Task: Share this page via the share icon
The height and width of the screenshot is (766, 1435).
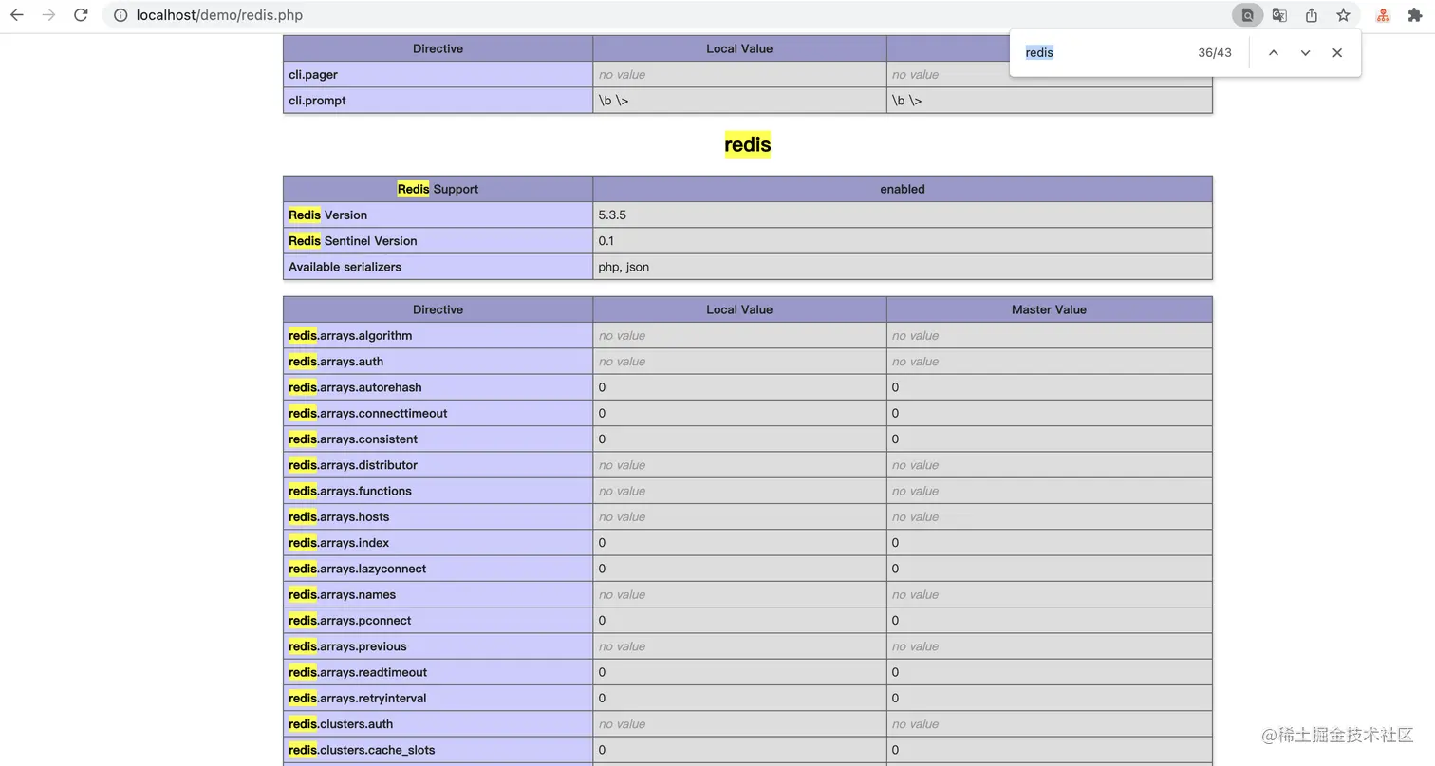Action: pos(1312,15)
